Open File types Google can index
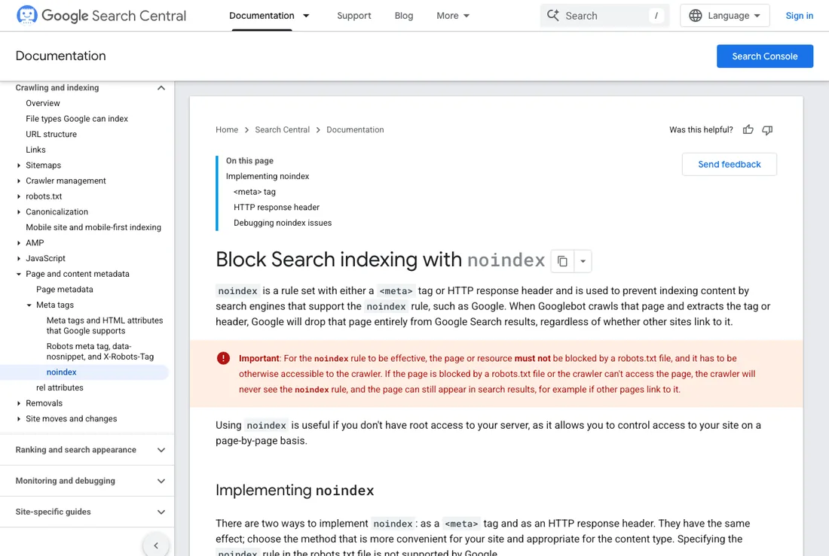Viewport: 829px width, 556px height. (77, 119)
